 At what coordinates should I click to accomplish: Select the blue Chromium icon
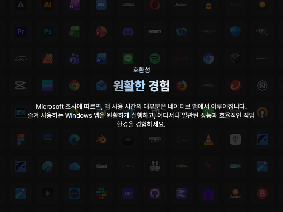pos(208,58)
